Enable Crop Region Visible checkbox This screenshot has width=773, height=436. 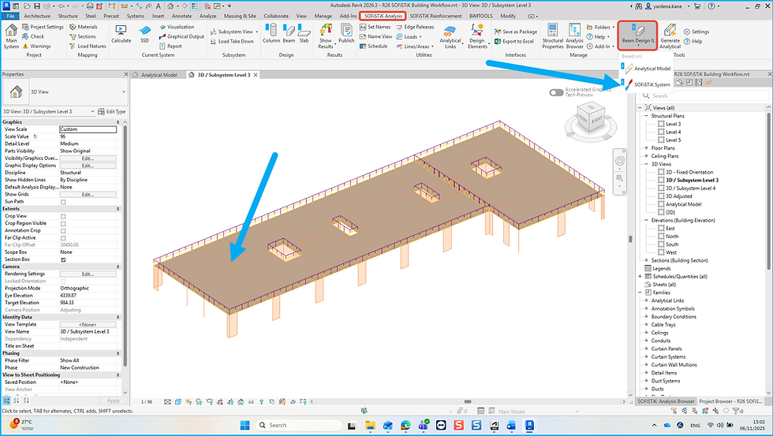point(63,224)
